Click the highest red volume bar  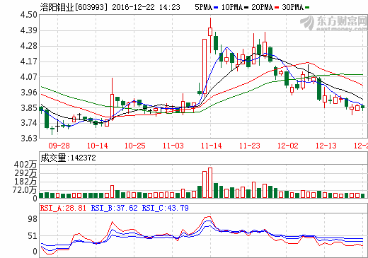click(210, 183)
